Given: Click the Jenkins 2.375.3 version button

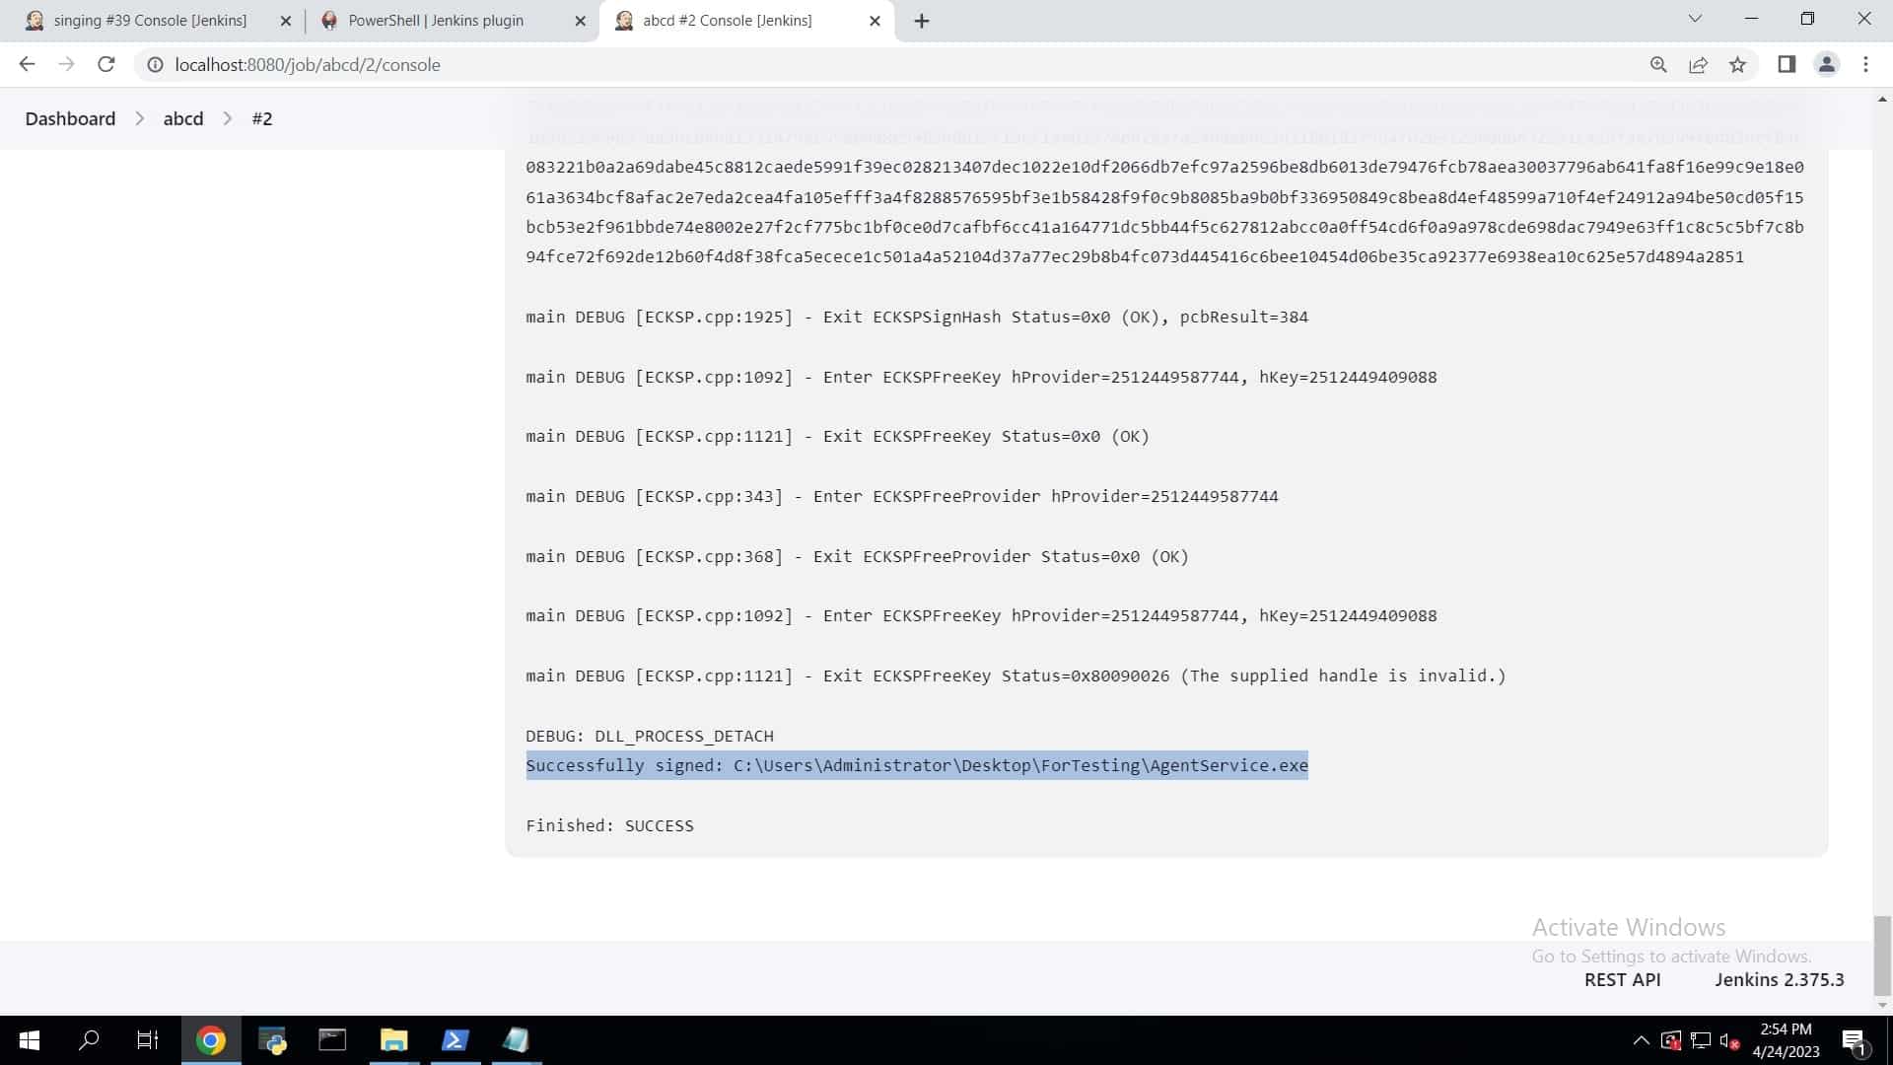Looking at the screenshot, I should coord(1779,979).
